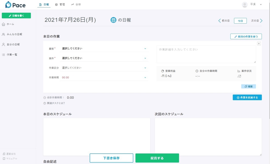Screen dimensions: 270x164
Task: Open 関連タスクとは? help link
Action: [x=54, y=103]
